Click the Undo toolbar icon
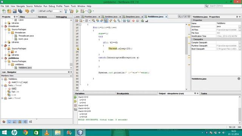This screenshot has height=136, width=242. pyautogui.click(x=27, y=11)
